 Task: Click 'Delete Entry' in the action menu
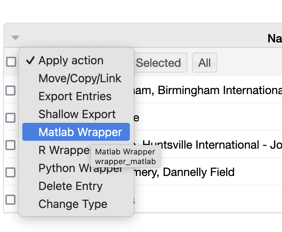tap(70, 186)
